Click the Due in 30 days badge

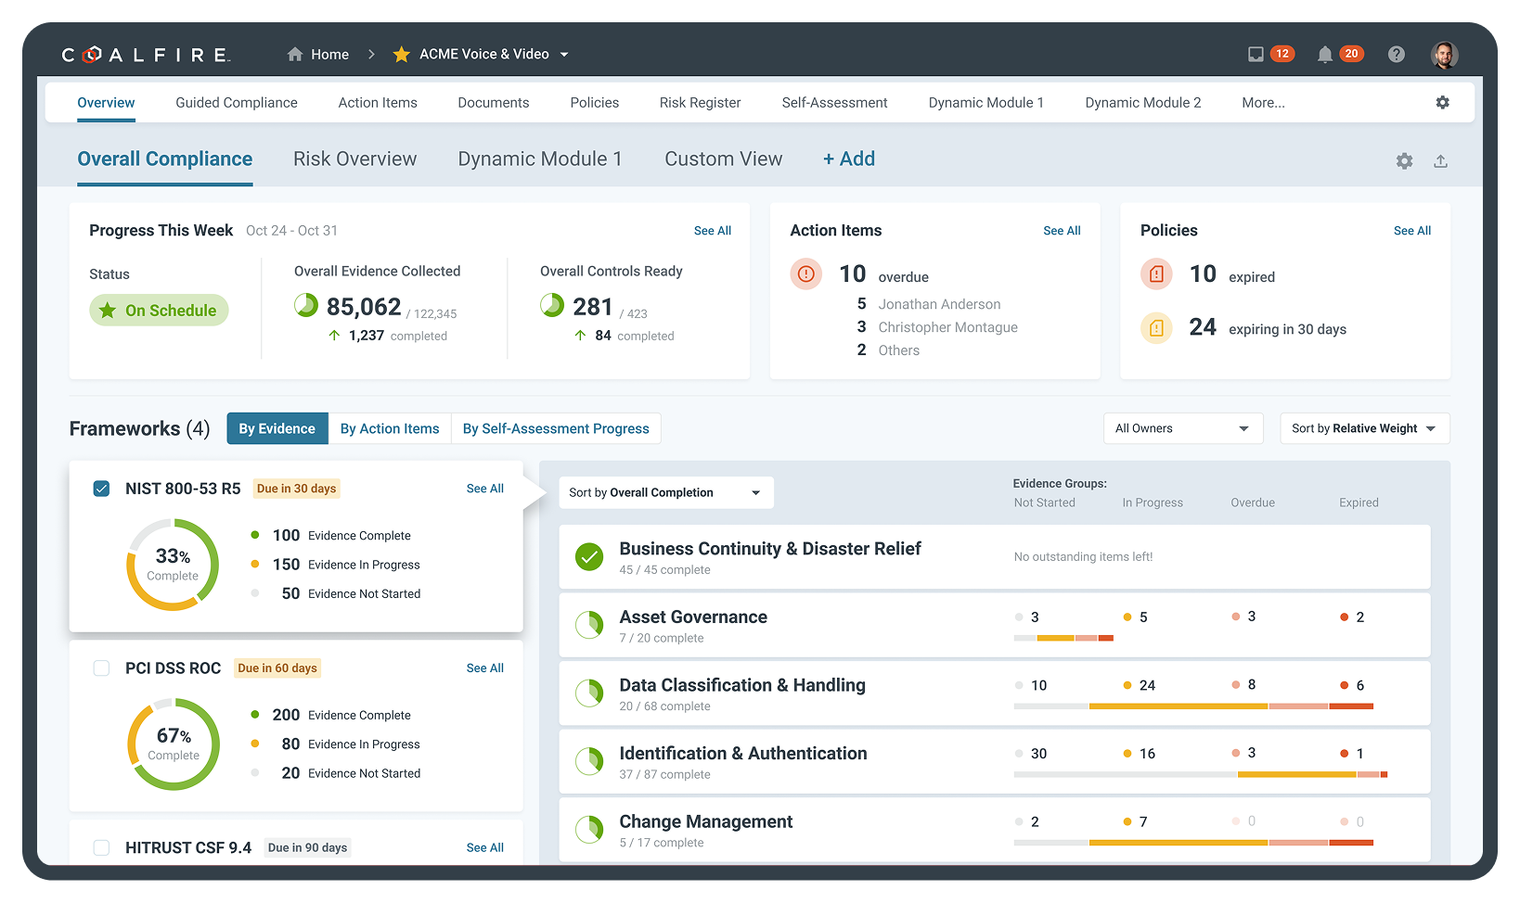tap(297, 489)
